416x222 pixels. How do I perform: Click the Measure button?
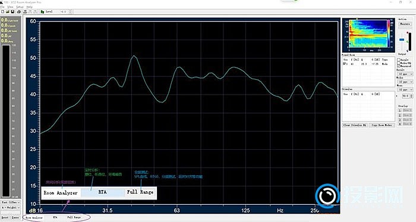(405, 24)
